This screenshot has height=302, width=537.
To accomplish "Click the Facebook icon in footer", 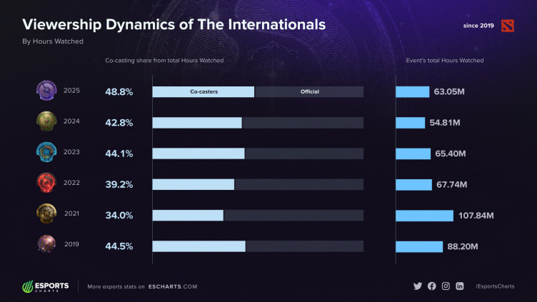I will coord(431,286).
